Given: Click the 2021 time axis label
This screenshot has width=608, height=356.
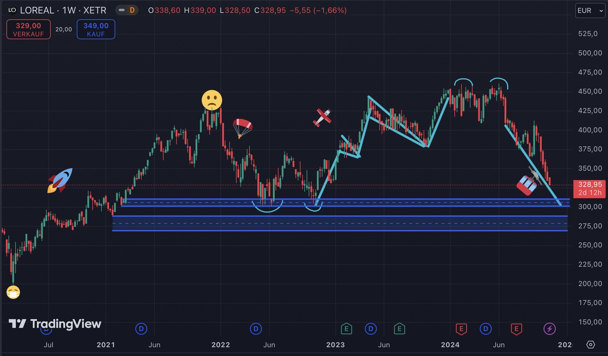Looking at the screenshot, I should pos(106,345).
